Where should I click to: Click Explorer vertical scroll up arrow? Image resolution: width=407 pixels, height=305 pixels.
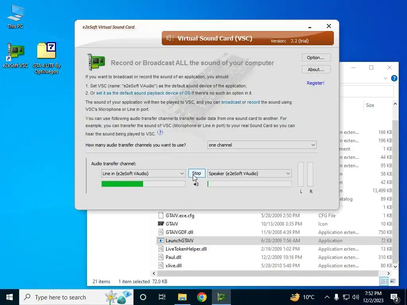[x=395, y=104]
